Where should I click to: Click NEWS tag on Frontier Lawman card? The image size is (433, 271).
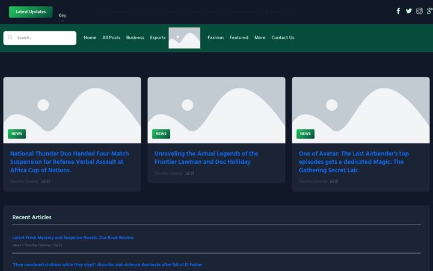[x=161, y=134]
